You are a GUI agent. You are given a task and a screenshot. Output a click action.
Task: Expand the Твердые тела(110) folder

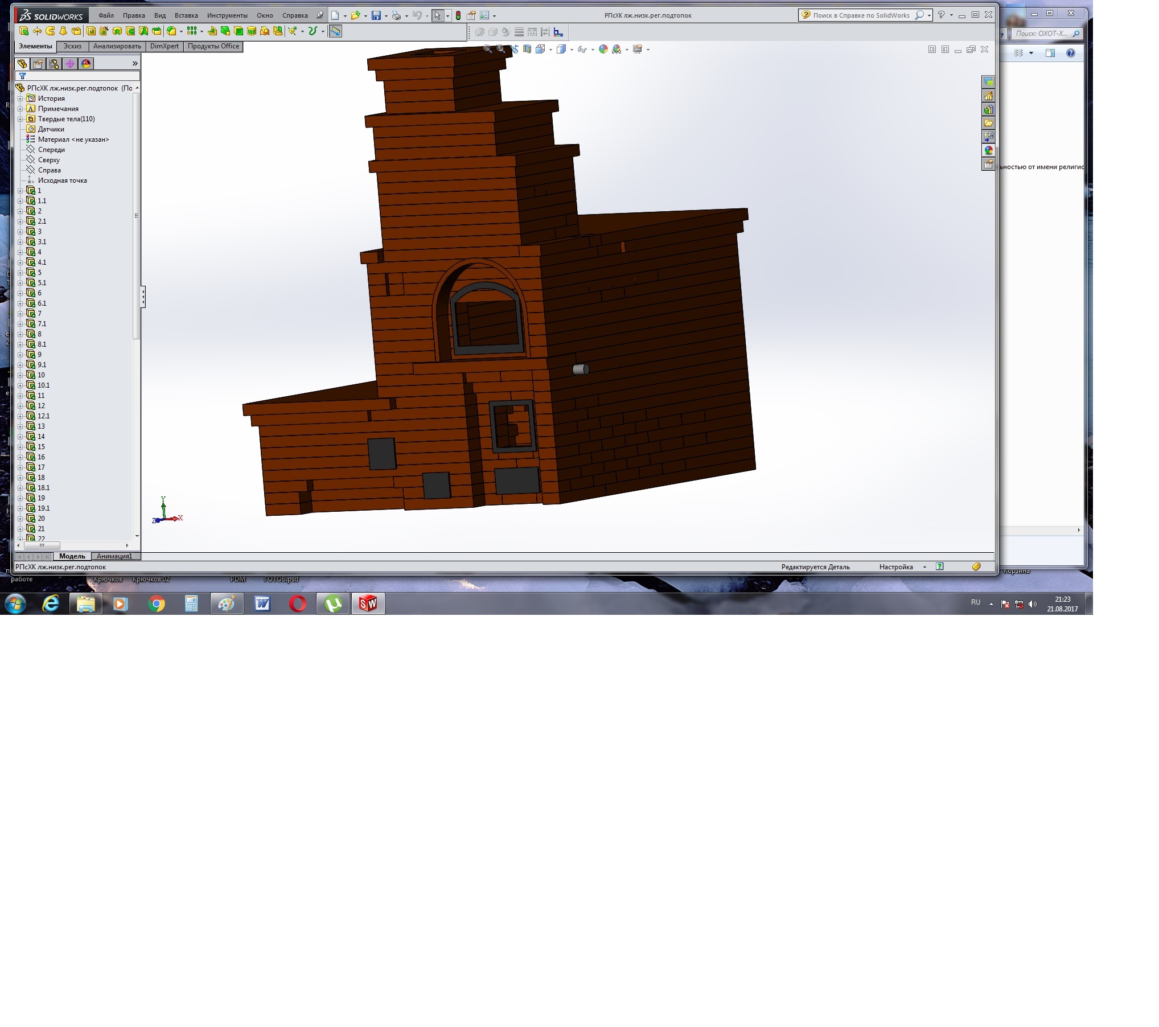pos(20,119)
